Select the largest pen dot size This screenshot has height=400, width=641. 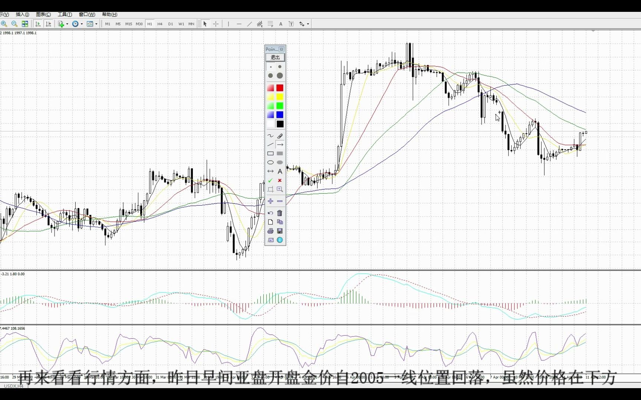280,76
